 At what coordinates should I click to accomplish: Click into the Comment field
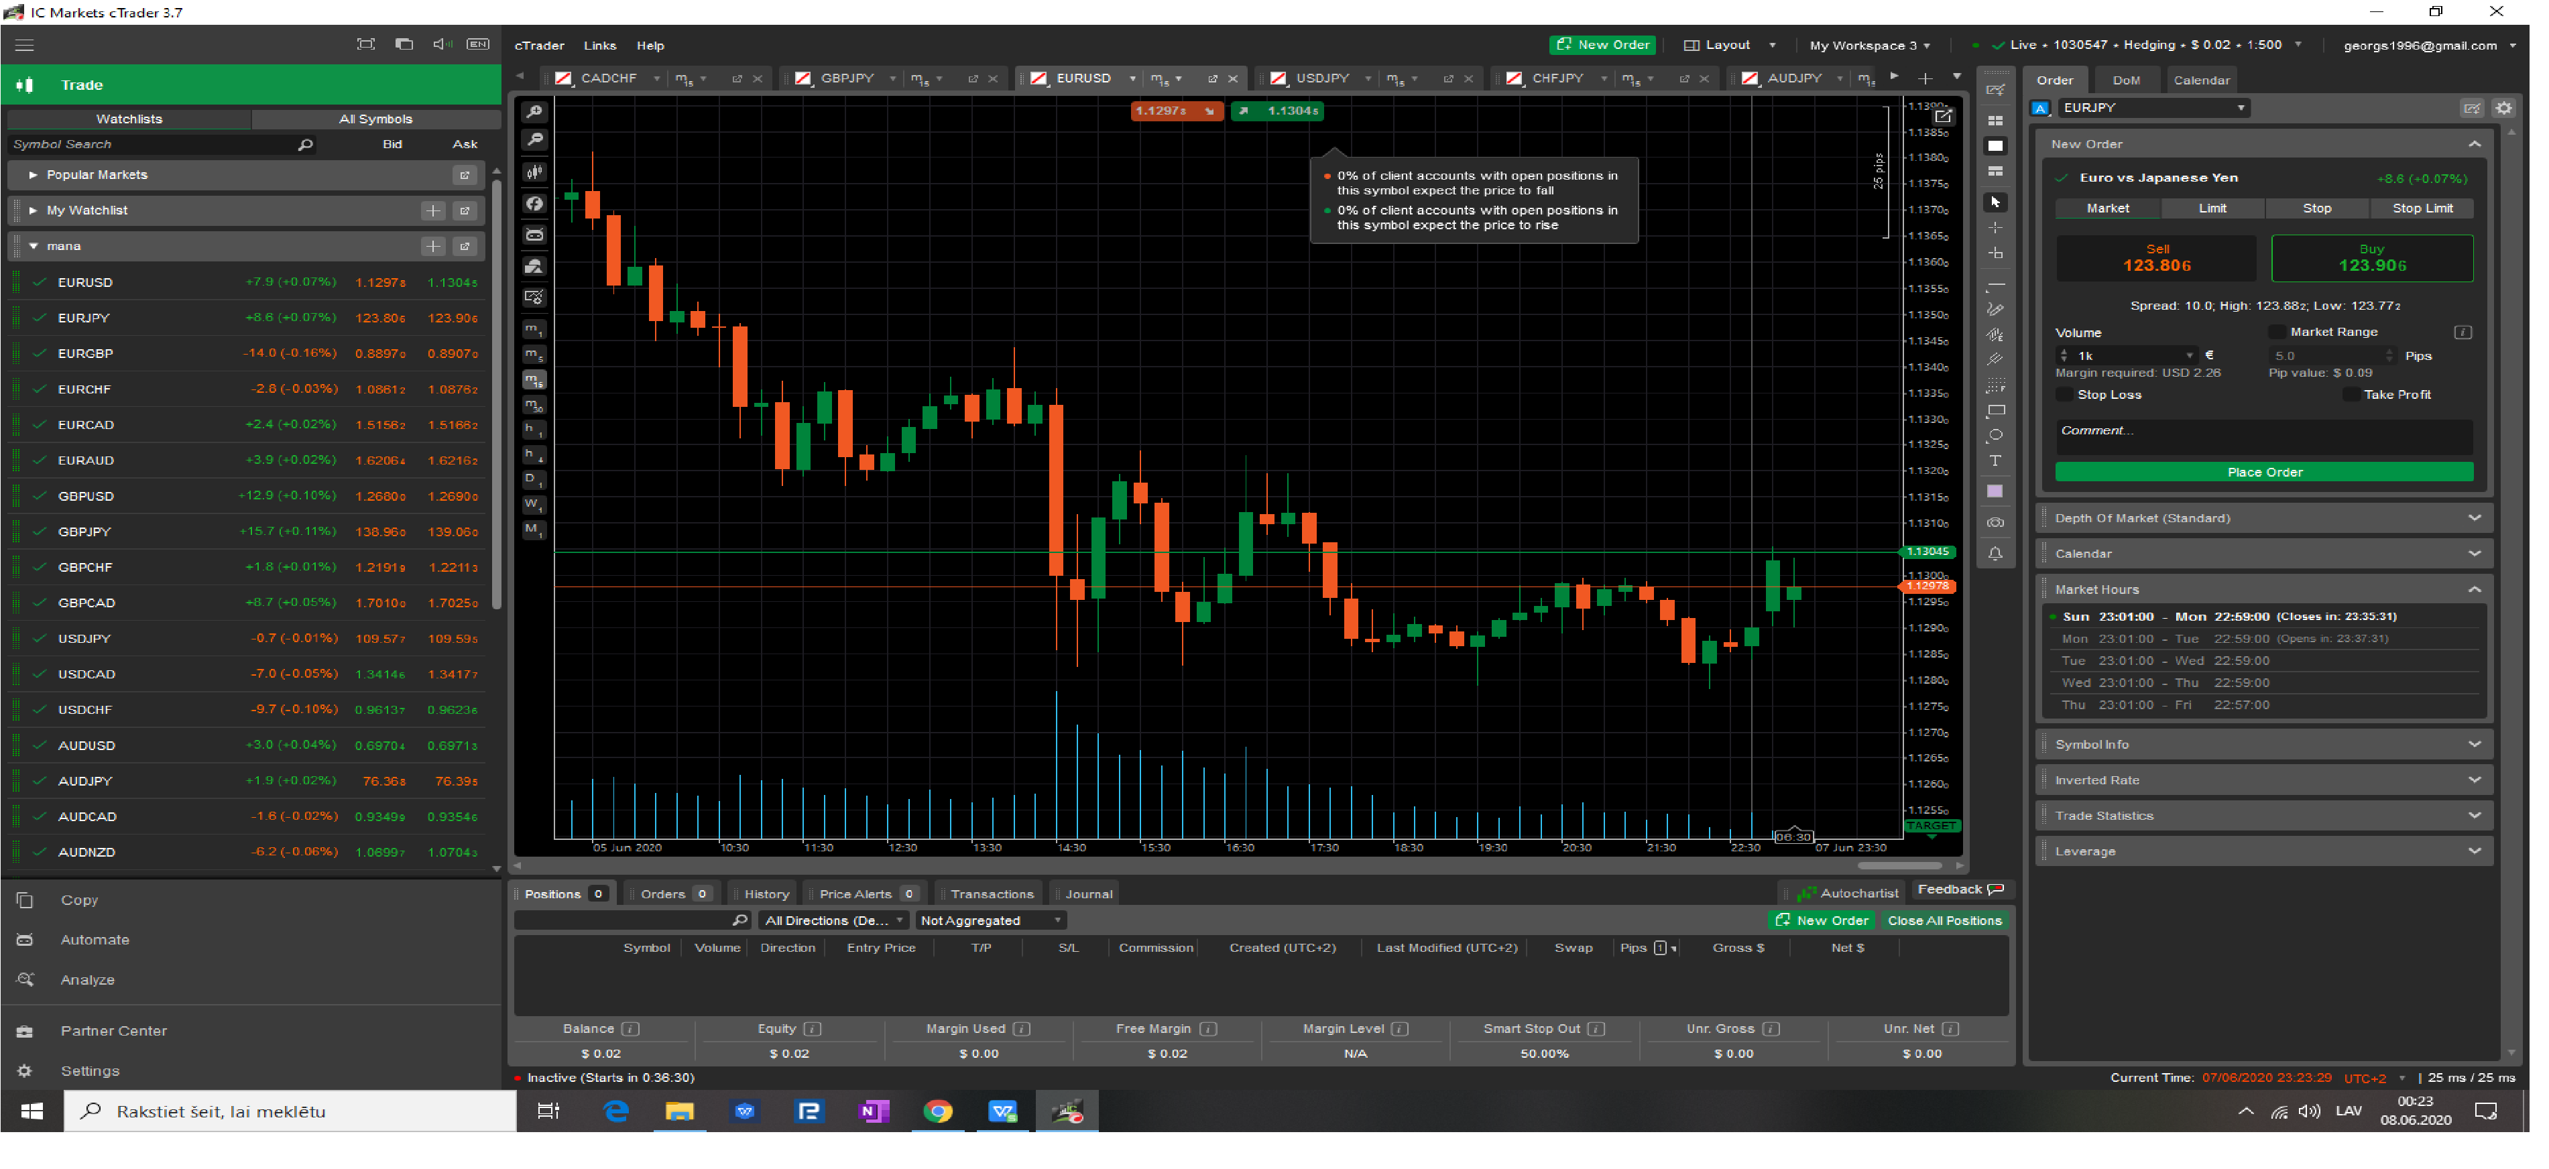coord(2264,436)
